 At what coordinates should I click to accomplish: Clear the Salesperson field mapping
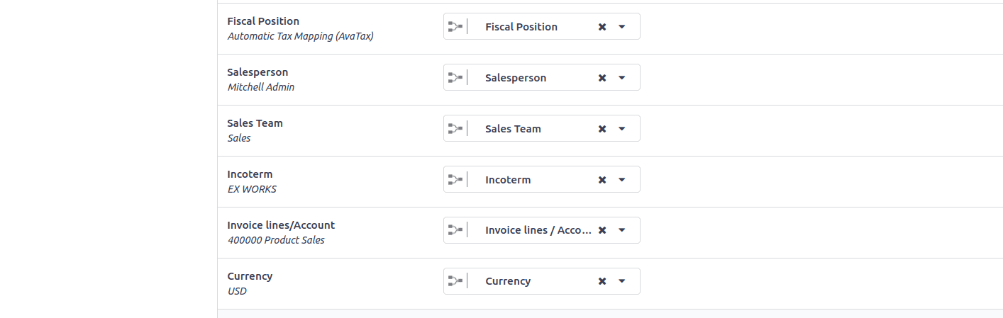click(x=602, y=78)
